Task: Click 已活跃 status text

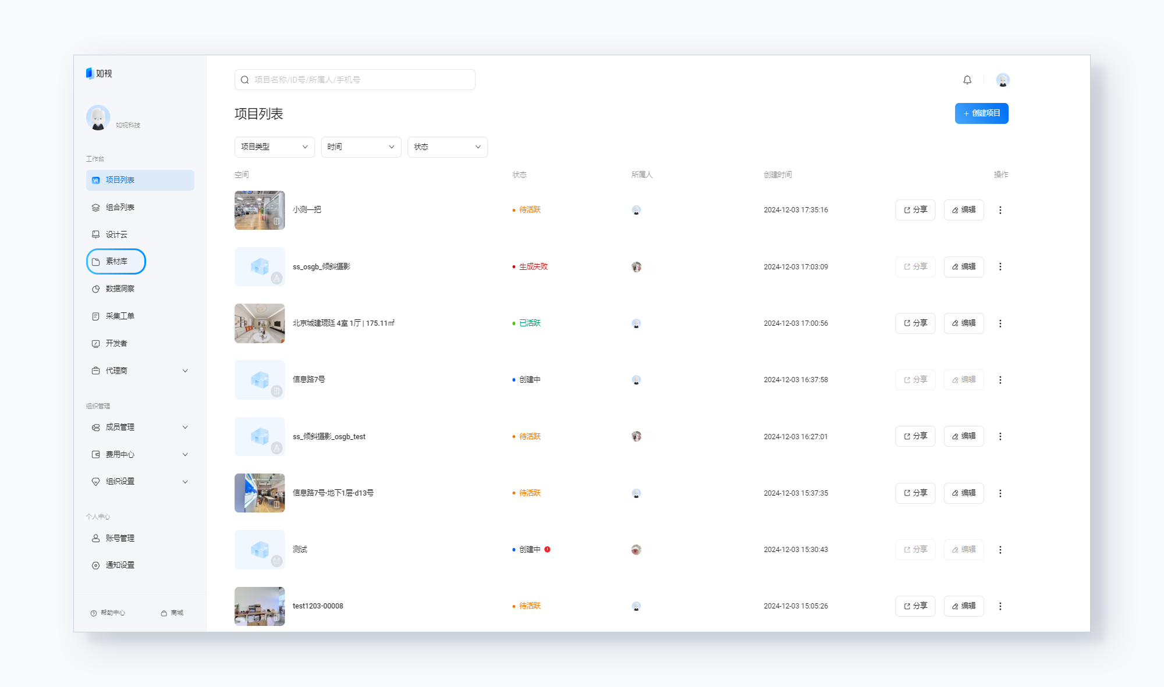Action: coord(530,323)
